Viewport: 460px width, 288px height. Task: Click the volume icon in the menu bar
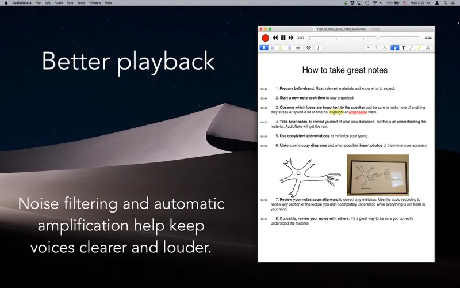(x=381, y=3)
